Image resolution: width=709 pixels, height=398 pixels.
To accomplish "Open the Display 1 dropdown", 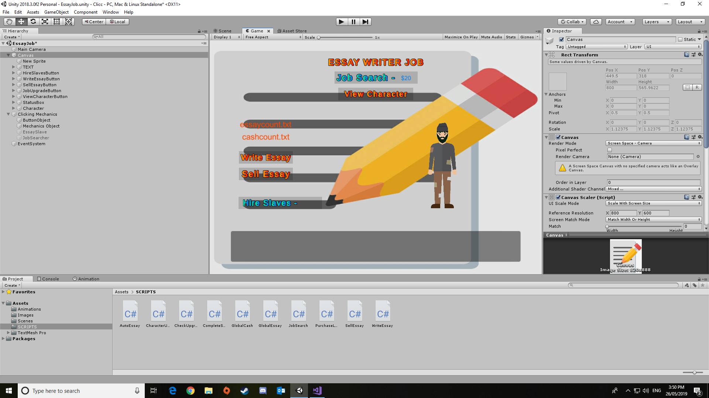I will coord(227,37).
